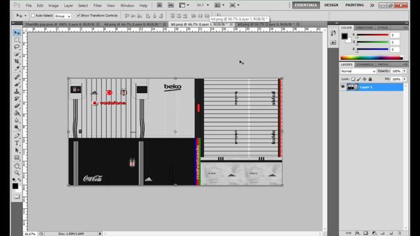Open the Opacity slider arrow
This screenshot has width=420, height=236.
tap(404, 71)
